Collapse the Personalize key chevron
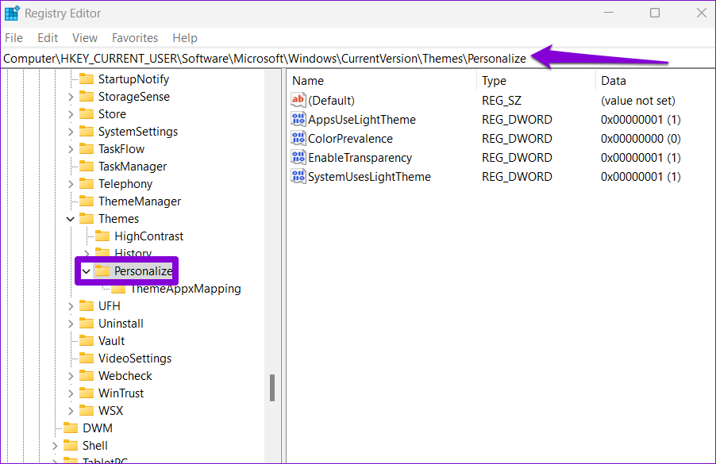 (x=86, y=271)
